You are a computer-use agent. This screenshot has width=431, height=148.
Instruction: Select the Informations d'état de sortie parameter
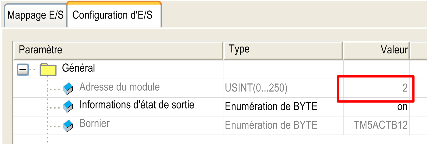click(137, 105)
